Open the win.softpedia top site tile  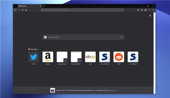(133, 57)
